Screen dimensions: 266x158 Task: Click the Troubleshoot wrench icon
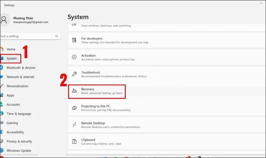(74, 74)
